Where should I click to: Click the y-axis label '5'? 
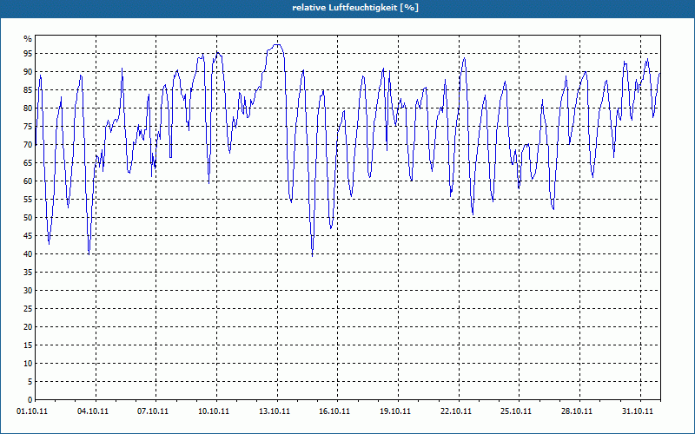[x=30, y=381]
